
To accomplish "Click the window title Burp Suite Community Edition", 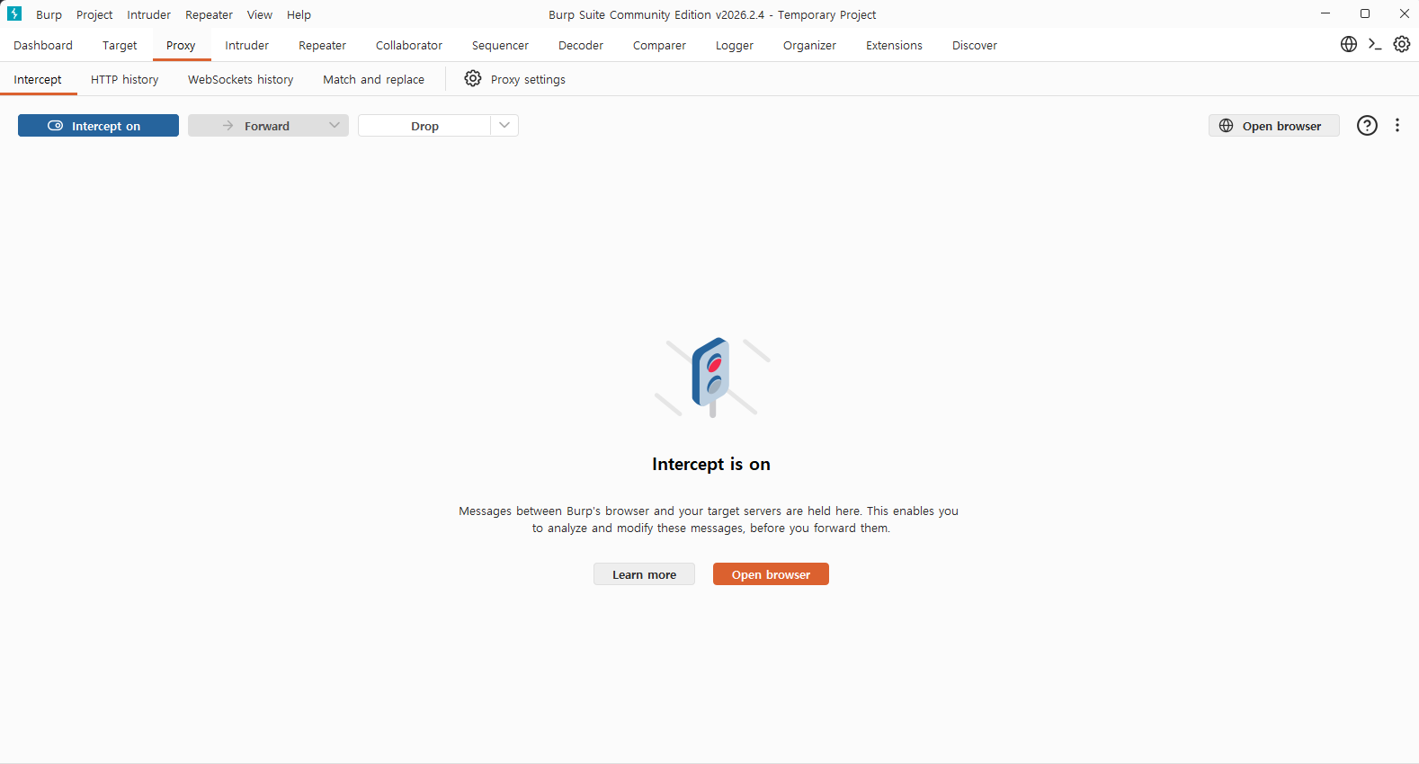I will pos(712,14).
